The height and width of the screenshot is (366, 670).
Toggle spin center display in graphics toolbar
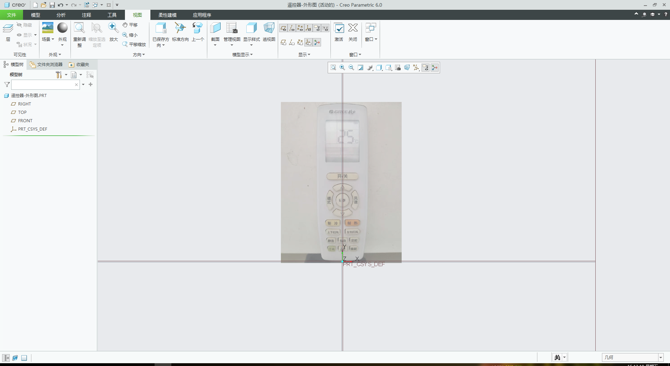click(434, 68)
